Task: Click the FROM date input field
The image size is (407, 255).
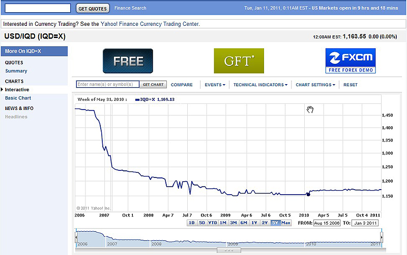Action: [x=327, y=223]
